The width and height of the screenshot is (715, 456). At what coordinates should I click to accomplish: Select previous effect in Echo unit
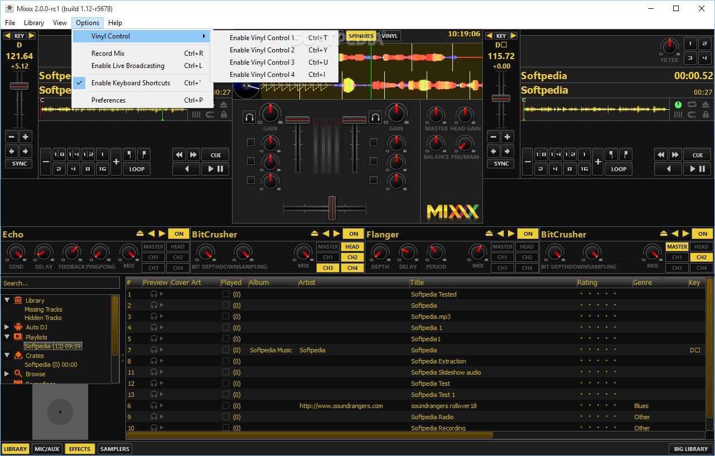pyautogui.click(x=151, y=234)
